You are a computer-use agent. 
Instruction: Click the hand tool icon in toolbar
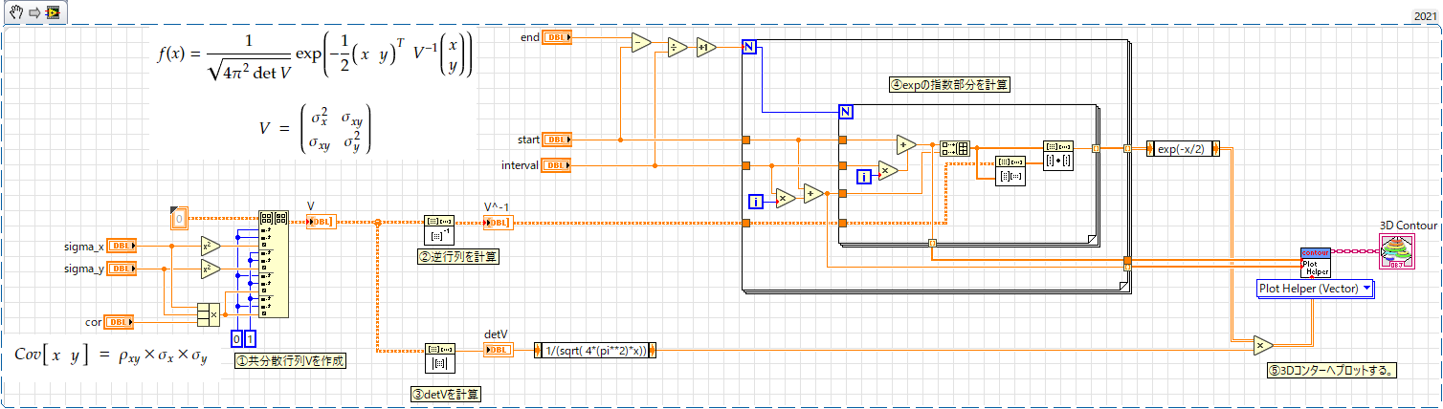pyautogui.click(x=15, y=11)
